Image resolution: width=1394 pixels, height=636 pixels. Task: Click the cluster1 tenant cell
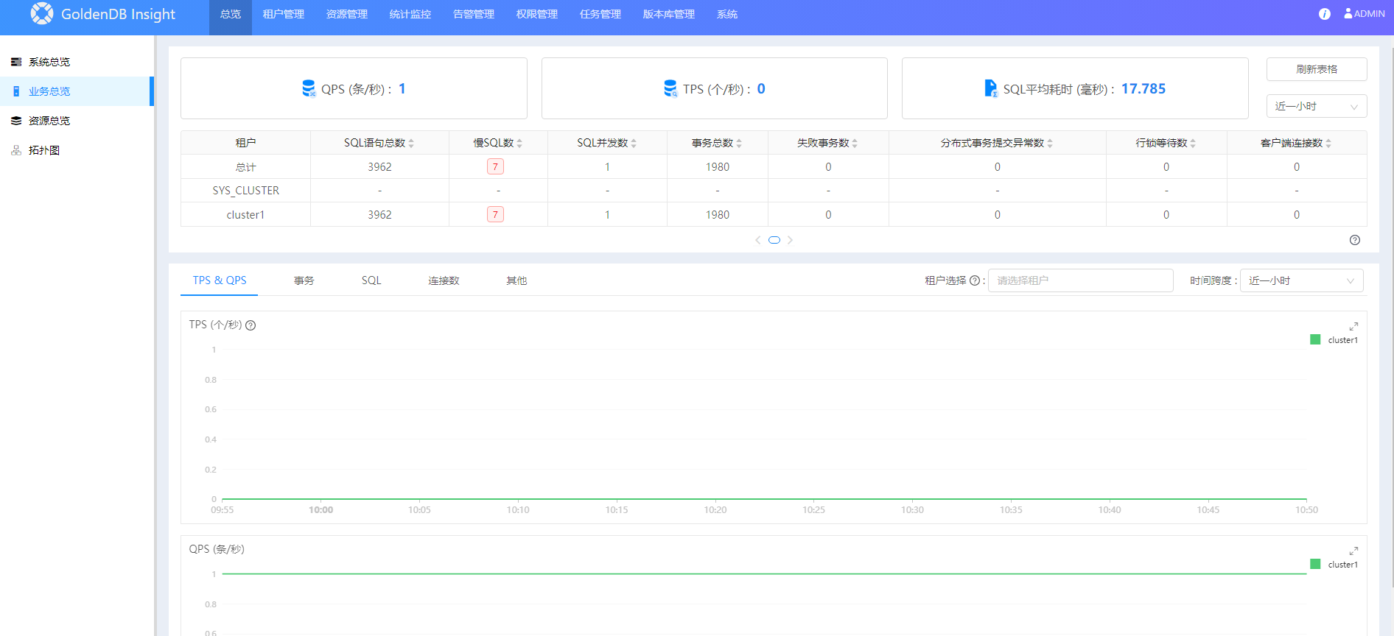tap(245, 215)
